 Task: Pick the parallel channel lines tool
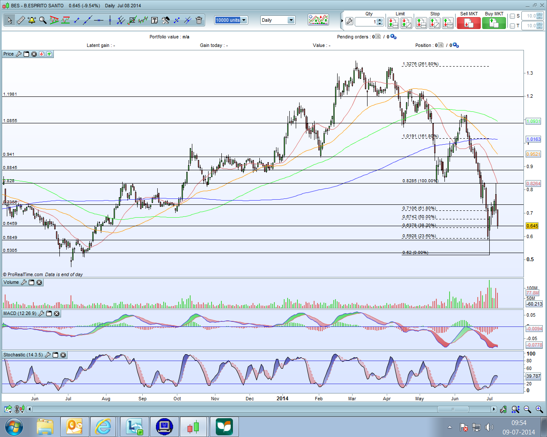[x=121, y=20]
